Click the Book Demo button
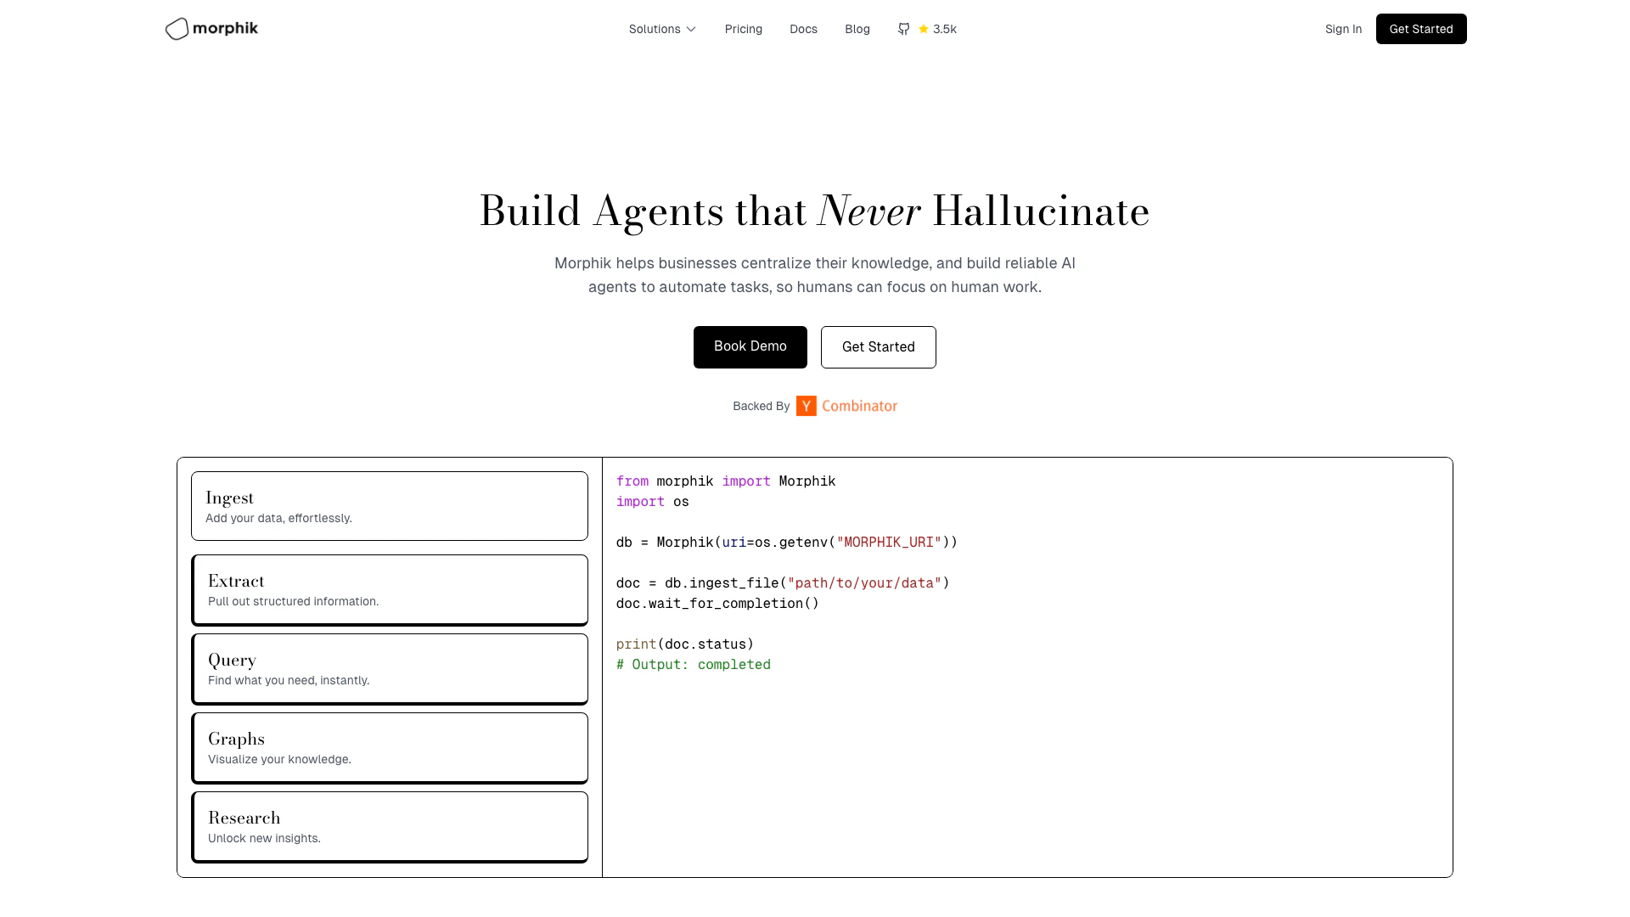Screen dimensions: 1630x917 pyautogui.click(x=750, y=346)
